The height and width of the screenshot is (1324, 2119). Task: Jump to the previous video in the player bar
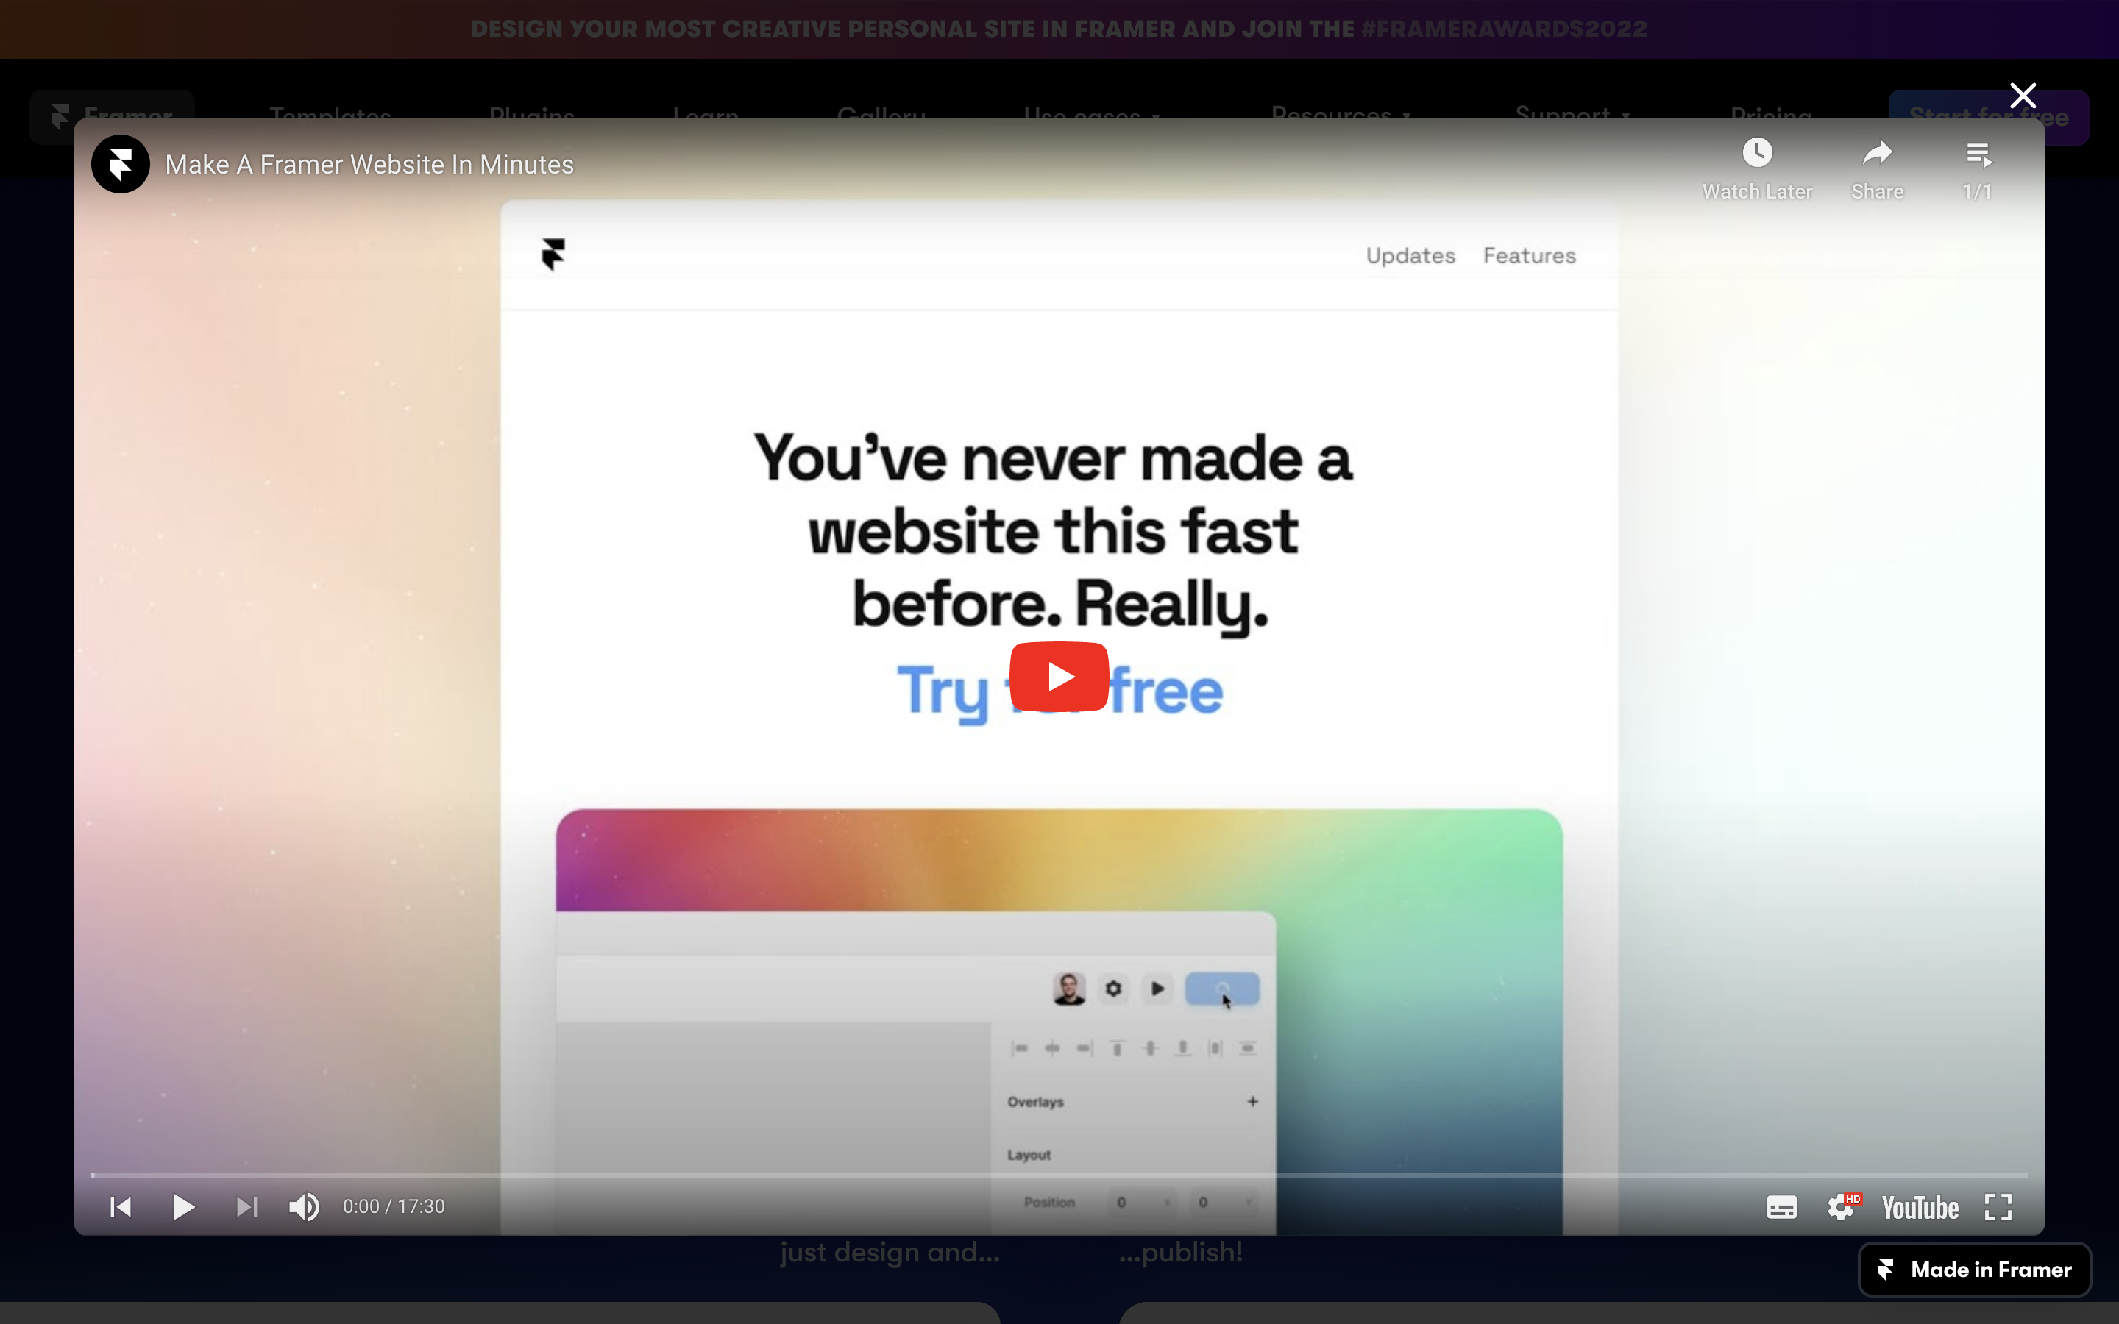tap(121, 1206)
